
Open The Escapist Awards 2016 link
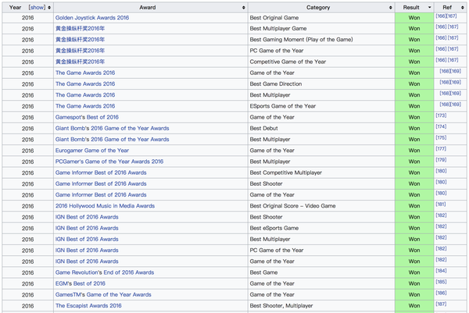click(88, 305)
